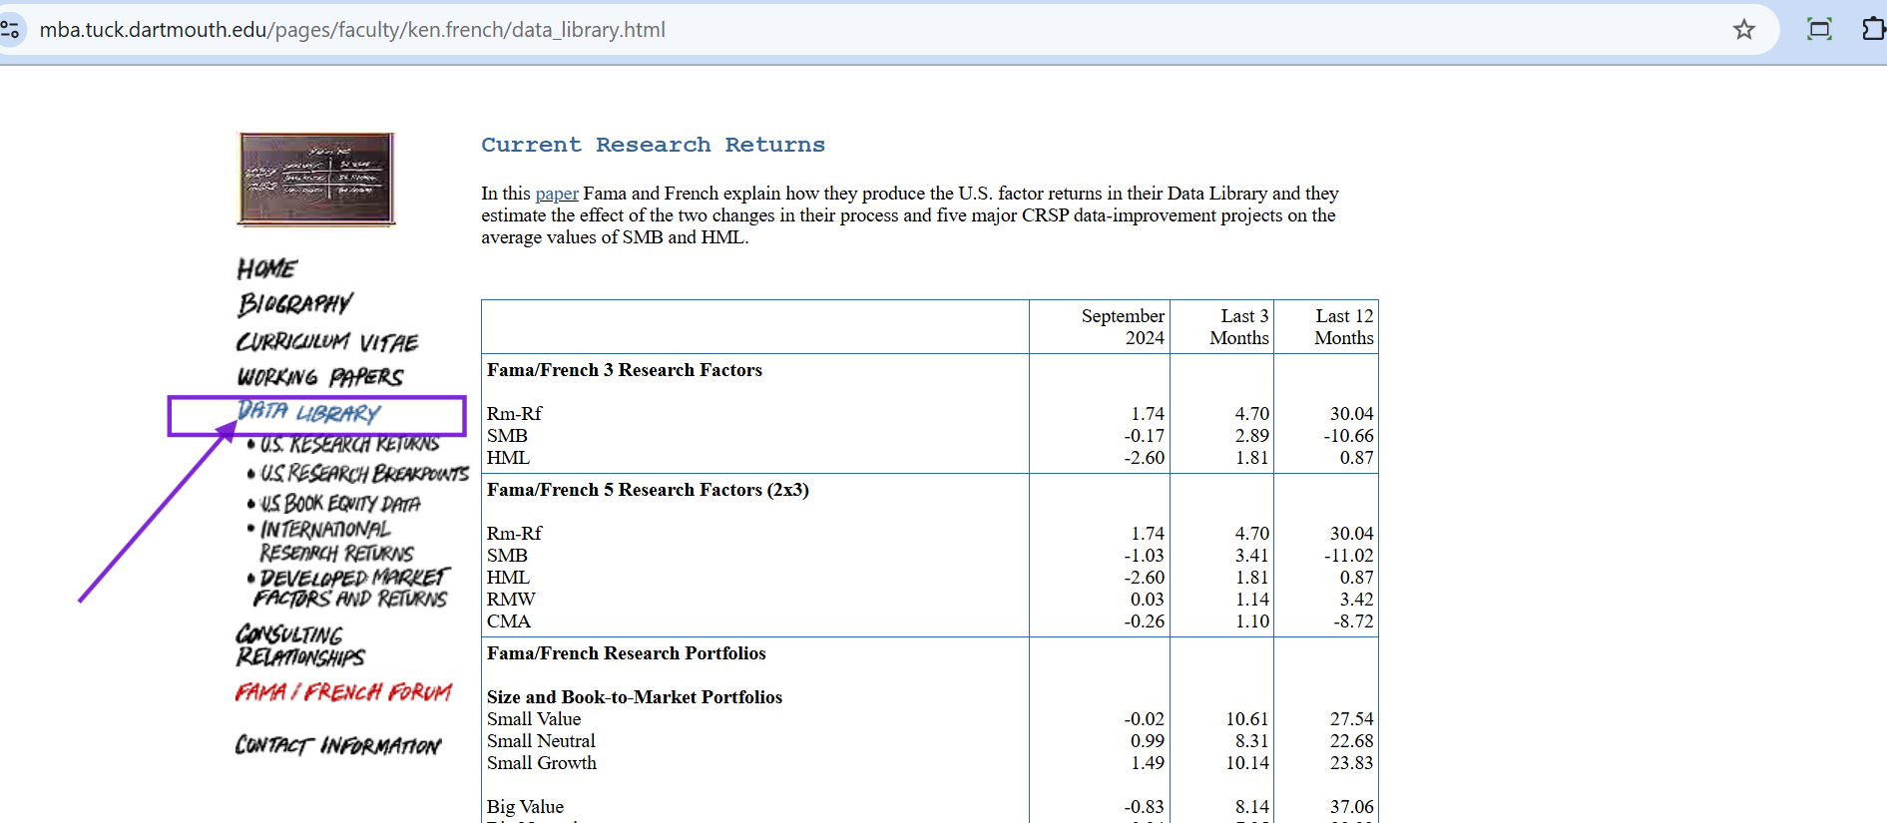The height and width of the screenshot is (823, 1887).
Task: Select Fama/French Research Portfolios heading
Action: pyautogui.click(x=626, y=653)
